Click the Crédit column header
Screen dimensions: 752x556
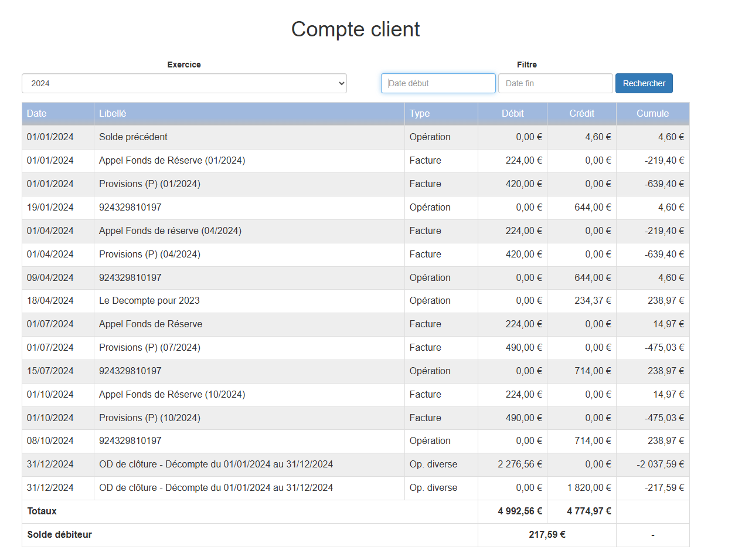[x=581, y=114]
